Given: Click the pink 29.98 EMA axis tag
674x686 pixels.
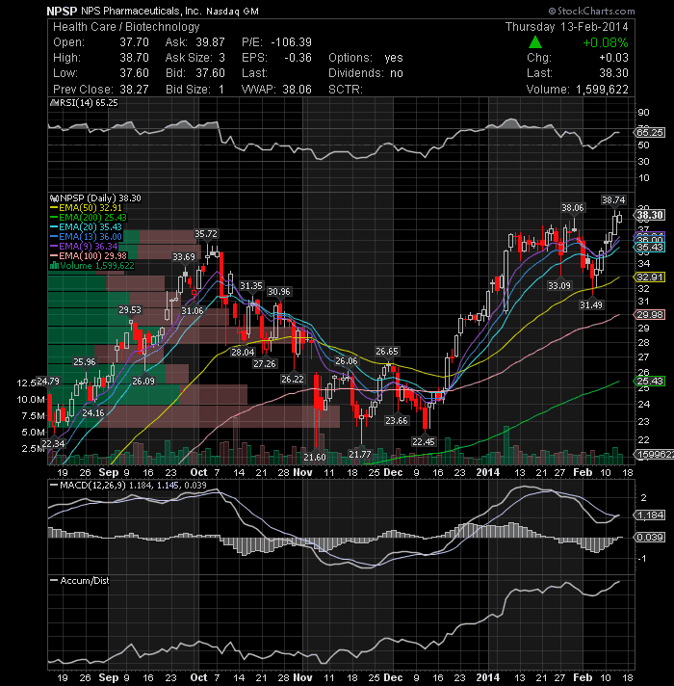Looking at the screenshot, I should [650, 315].
